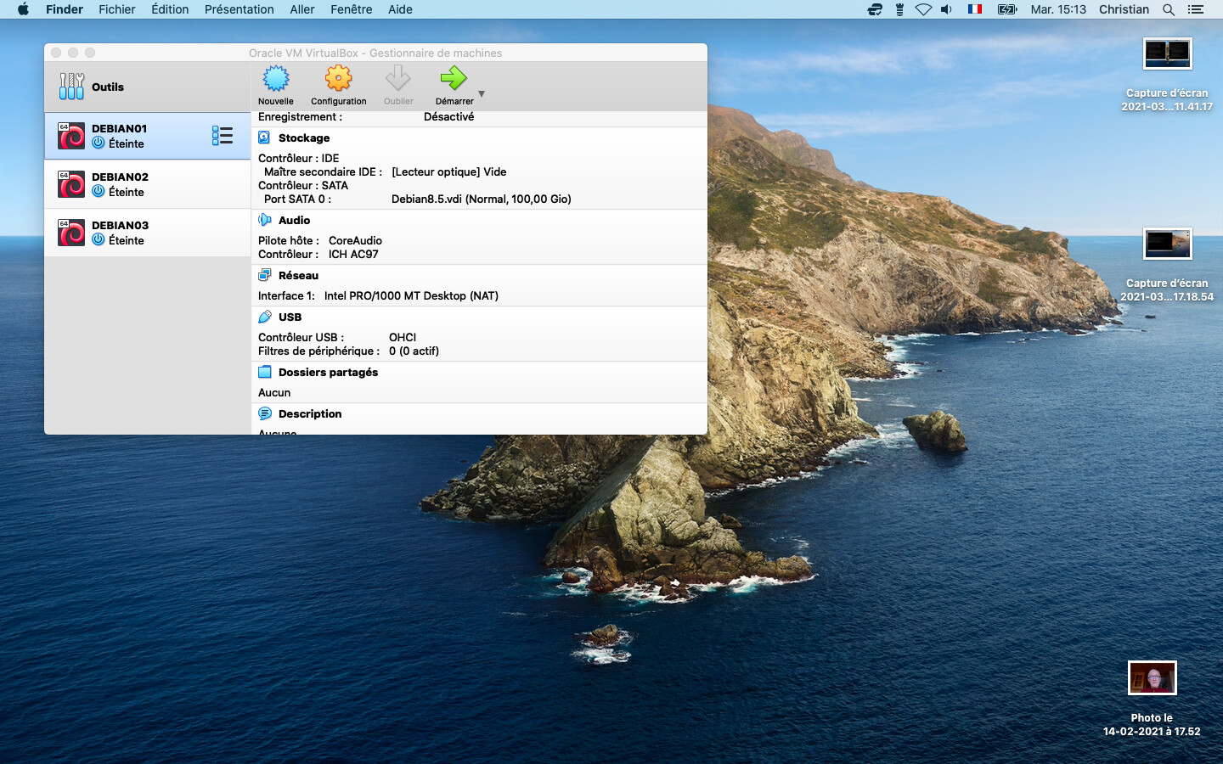1223x764 pixels.
Task: Click the Réseau network icon
Action: click(x=264, y=275)
